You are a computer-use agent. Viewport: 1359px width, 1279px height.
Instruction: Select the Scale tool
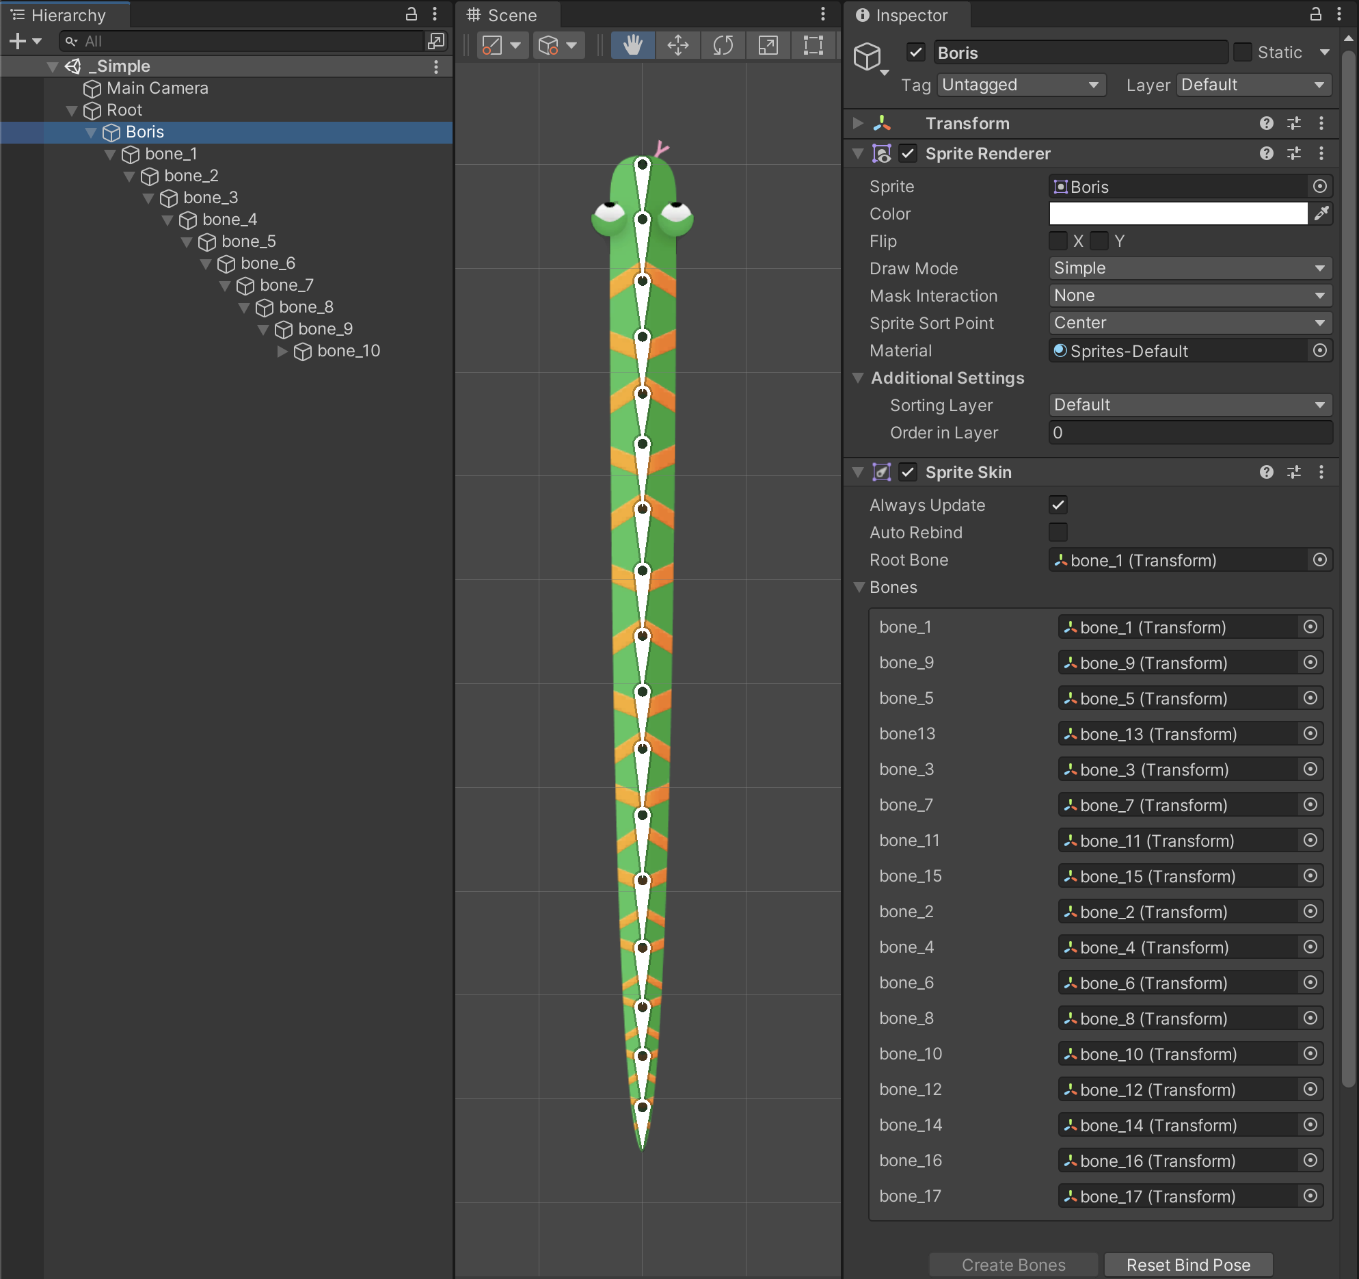click(x=768, y=45)
